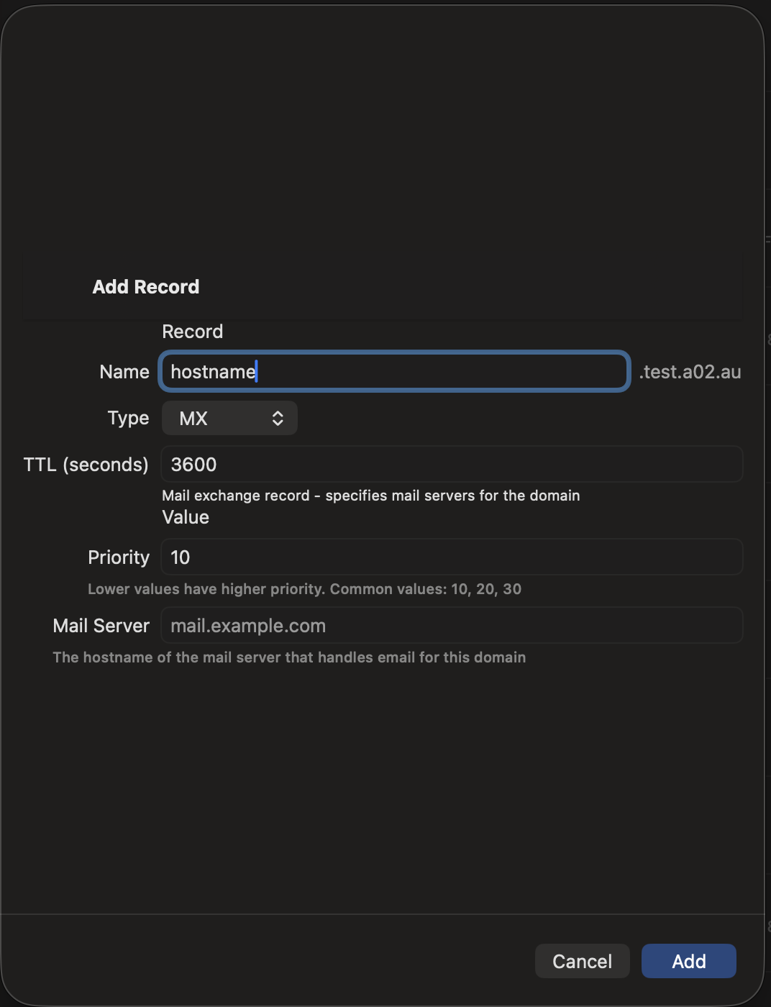Click the Type stepper arrows to change MX
771x1007 pixels.
277,418
